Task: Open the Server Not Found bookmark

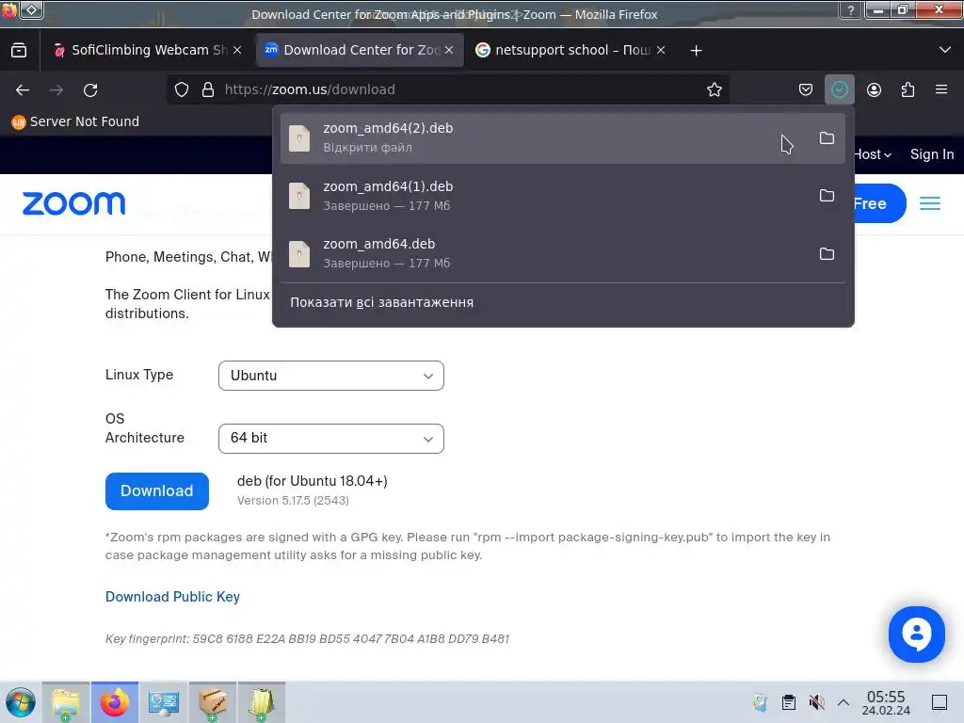Action: point(75,121)
